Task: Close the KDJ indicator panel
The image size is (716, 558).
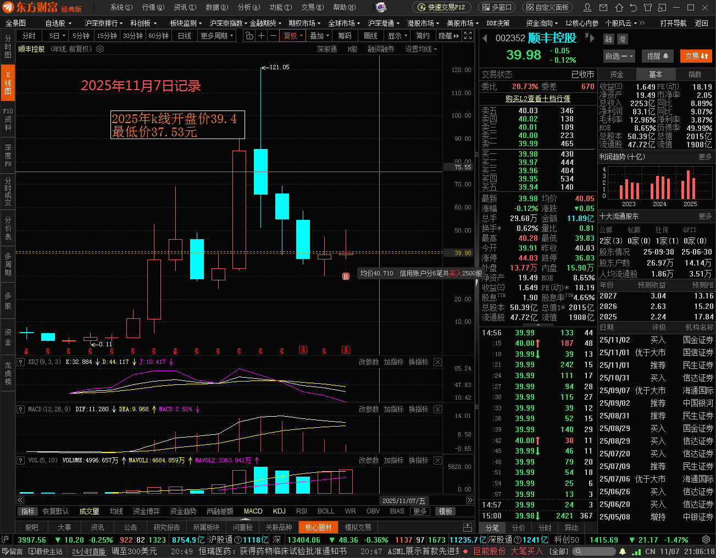Action: [x=437, y=362]
